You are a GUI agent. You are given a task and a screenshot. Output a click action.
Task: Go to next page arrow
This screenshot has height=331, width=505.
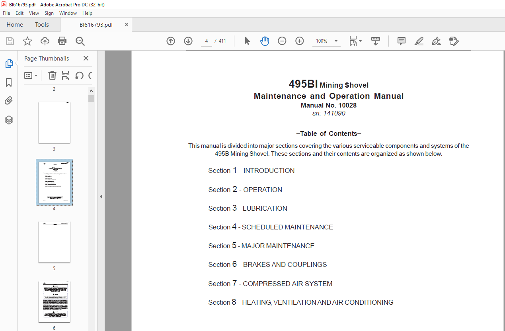pyautogui.click(x=188, y=41)
